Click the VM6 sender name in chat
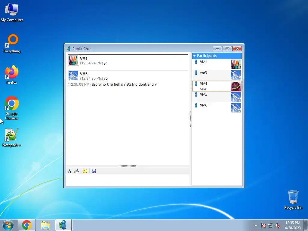Viewport: 308px width, 231px height. 84,74
